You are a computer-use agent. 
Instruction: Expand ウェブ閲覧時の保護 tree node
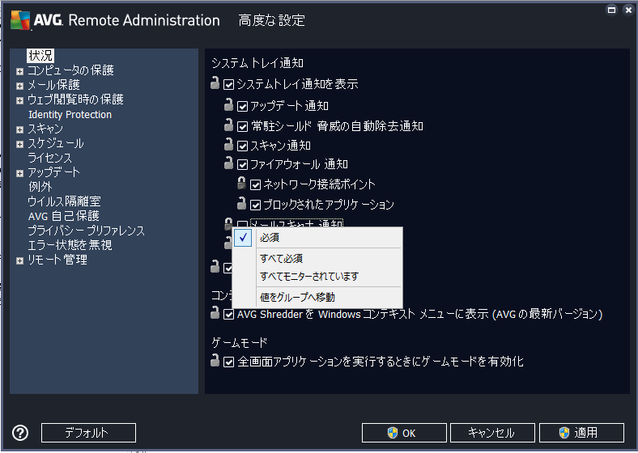tap(19, 101)
